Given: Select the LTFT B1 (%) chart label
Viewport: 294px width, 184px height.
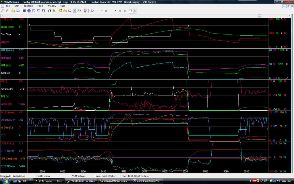Looking at the screenshot, I should 7,143.
